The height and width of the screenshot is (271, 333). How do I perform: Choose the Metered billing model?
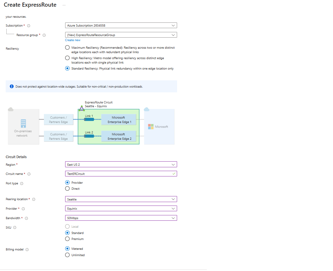(x=67, y=249)
